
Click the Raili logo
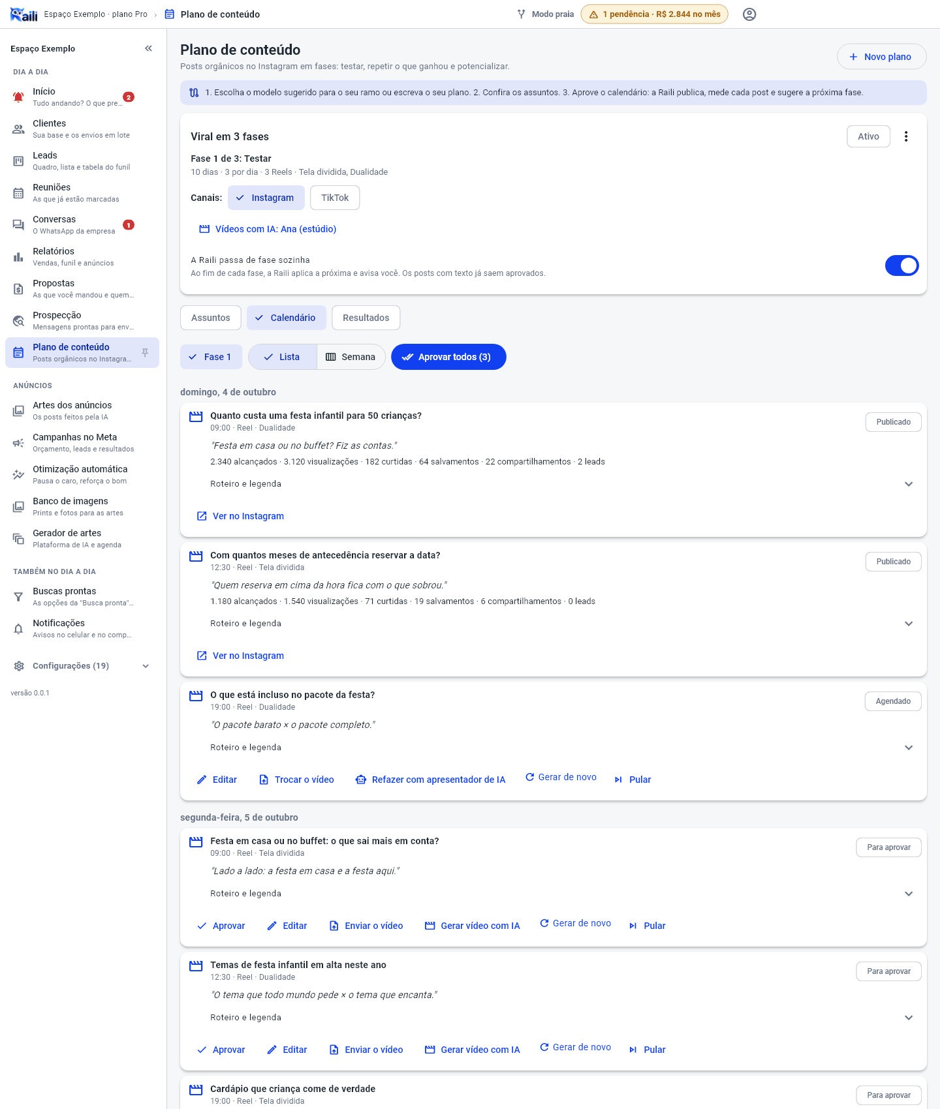23,14
